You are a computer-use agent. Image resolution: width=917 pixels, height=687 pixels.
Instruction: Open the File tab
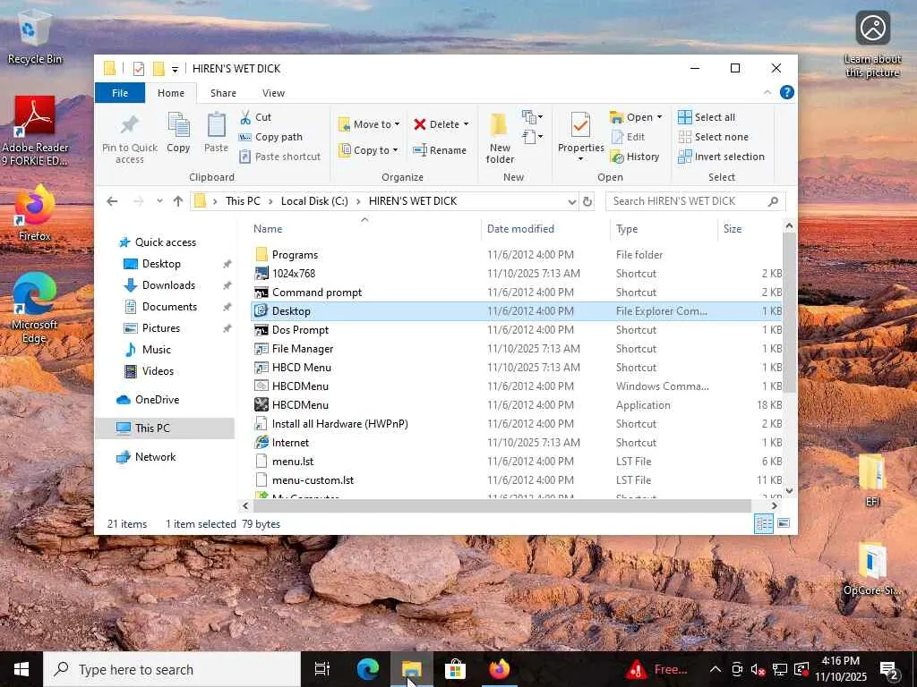coord(120,93)
